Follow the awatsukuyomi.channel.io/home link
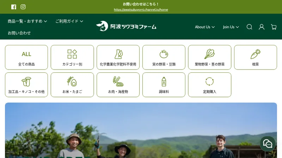This screenshot has width=282, height=158. click(141, 10)
